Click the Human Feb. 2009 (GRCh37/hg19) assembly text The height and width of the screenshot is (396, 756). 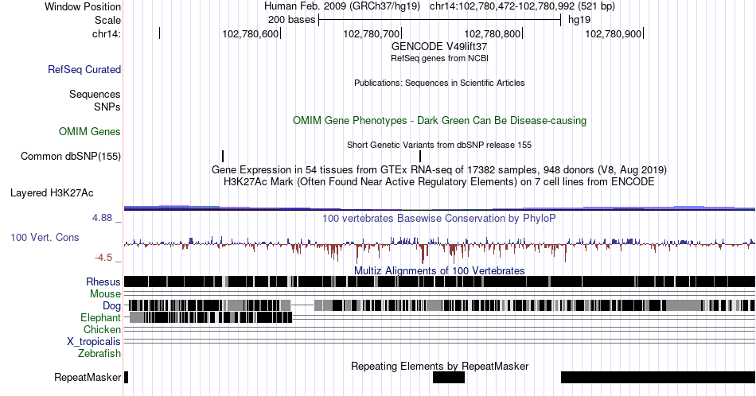[342, 6]
